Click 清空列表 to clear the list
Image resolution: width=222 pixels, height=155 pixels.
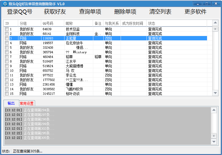[x=160, y=12]
